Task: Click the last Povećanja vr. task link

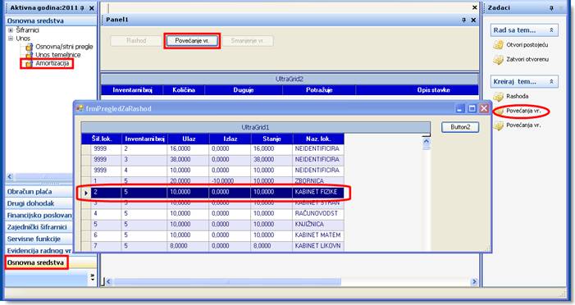Action: tap(523, 125)
